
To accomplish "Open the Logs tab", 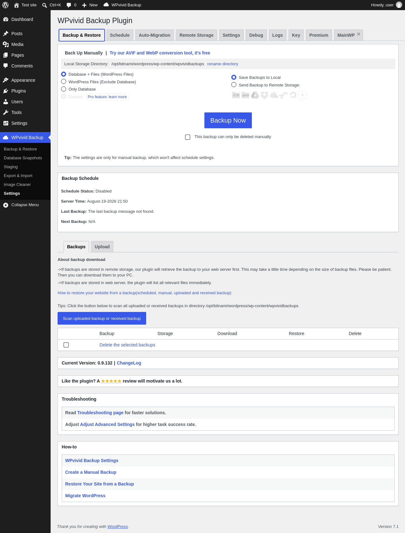I will click(x=277, y=35).
